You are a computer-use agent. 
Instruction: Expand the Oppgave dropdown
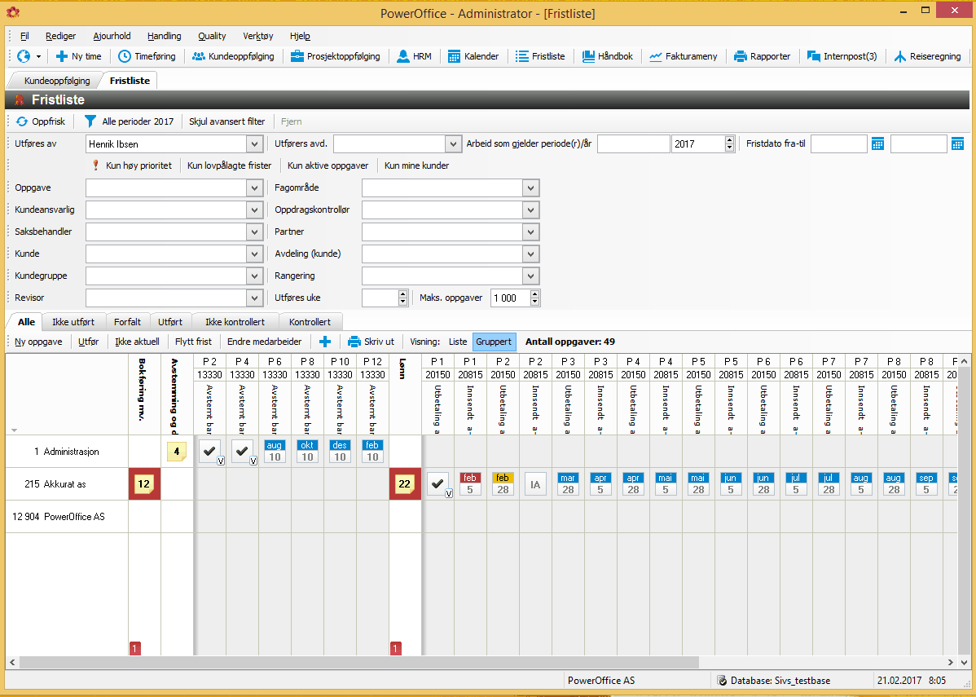[254, 188]
